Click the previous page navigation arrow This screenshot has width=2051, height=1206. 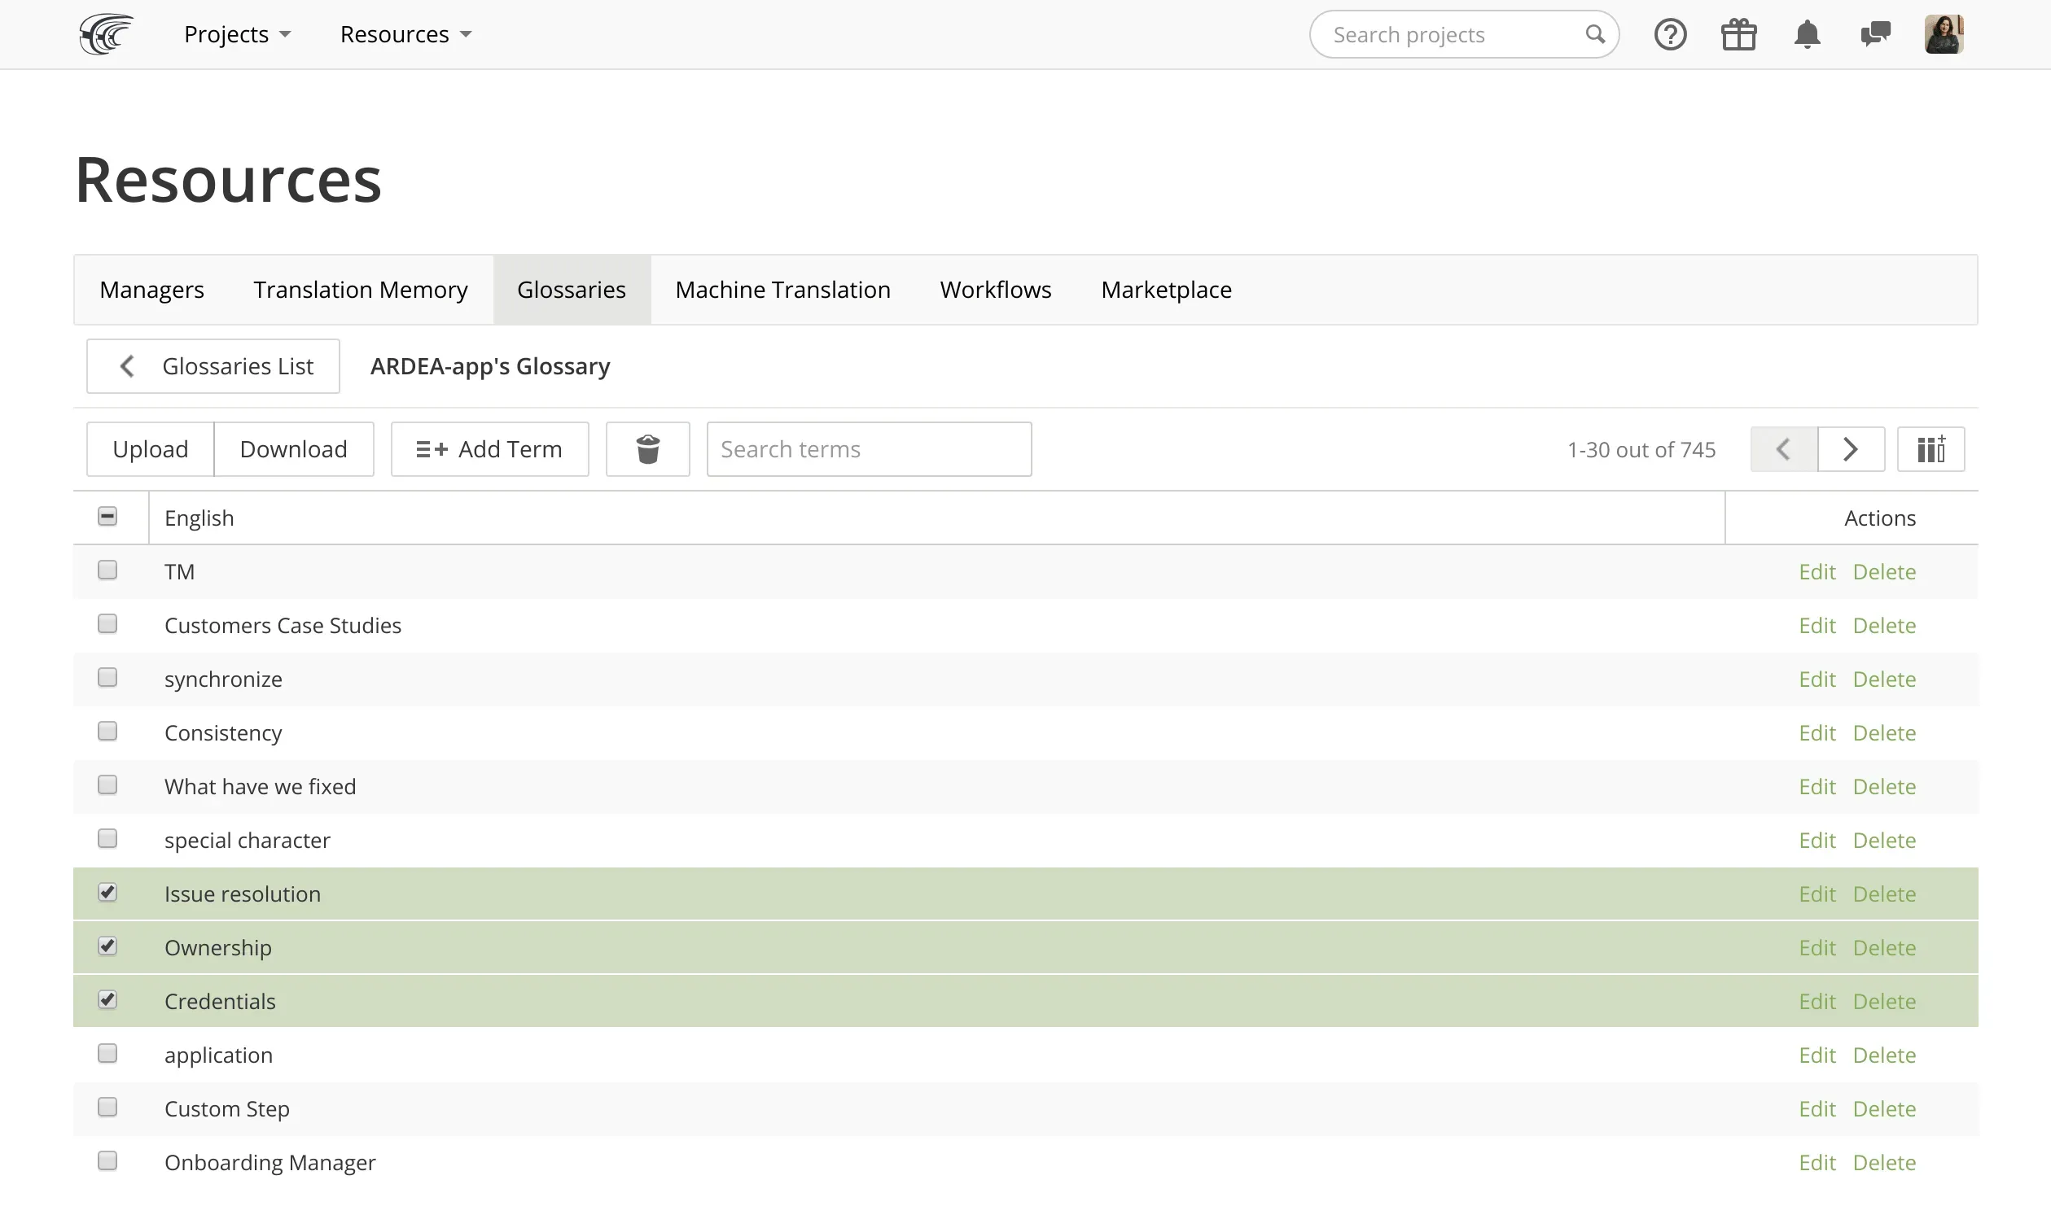pos(1782,448)
